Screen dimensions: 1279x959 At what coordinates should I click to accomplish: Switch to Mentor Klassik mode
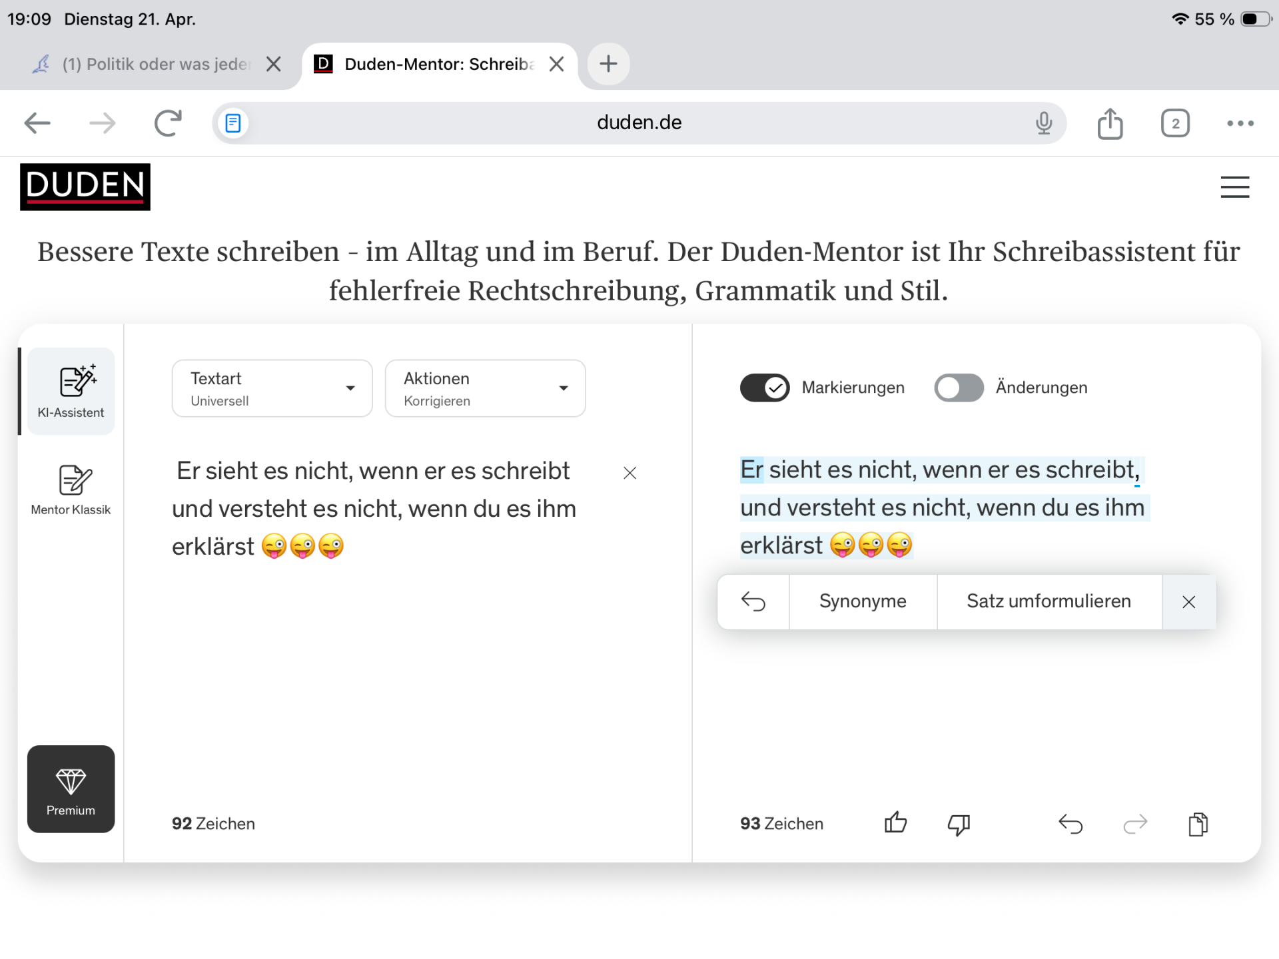[x=71, y=489]
